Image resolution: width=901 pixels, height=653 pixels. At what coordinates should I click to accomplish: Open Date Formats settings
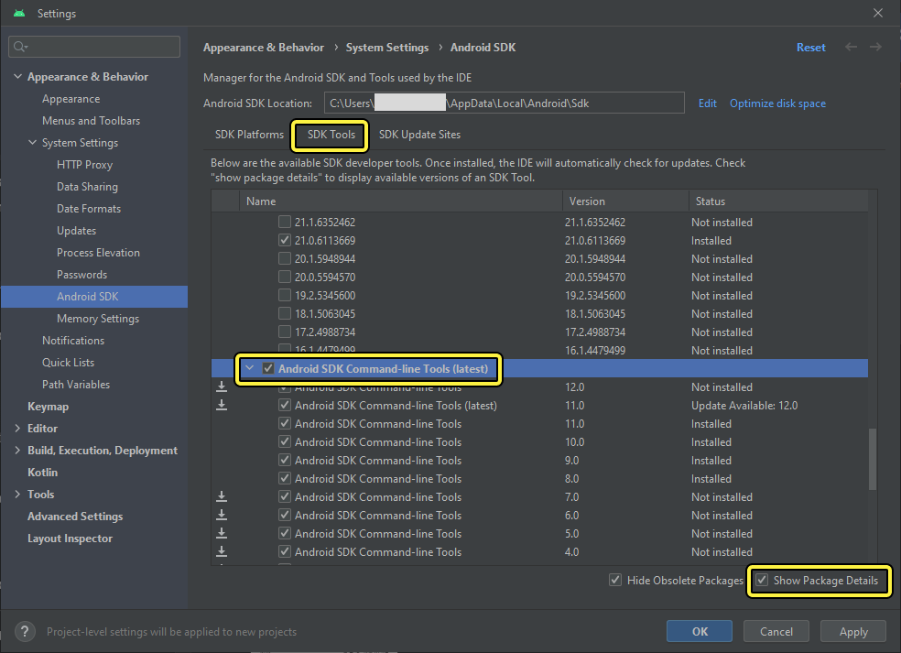(89, 209)
